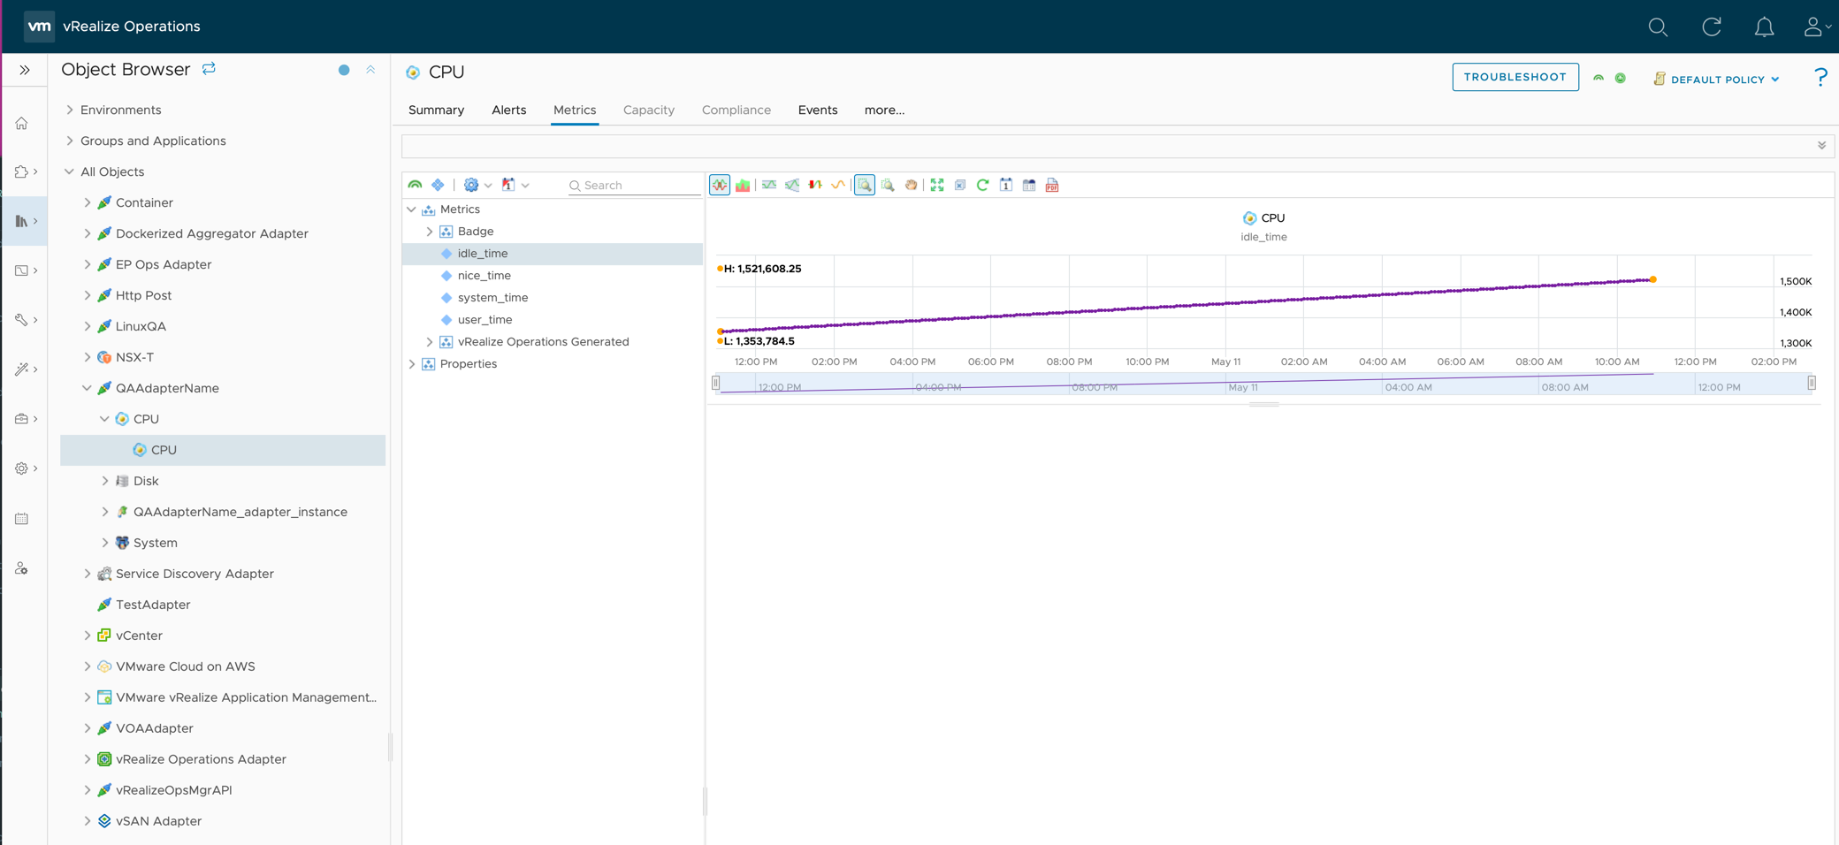Click the stacked chart icon
This screenshot has height=845, width=1839.
coord(743,186)
